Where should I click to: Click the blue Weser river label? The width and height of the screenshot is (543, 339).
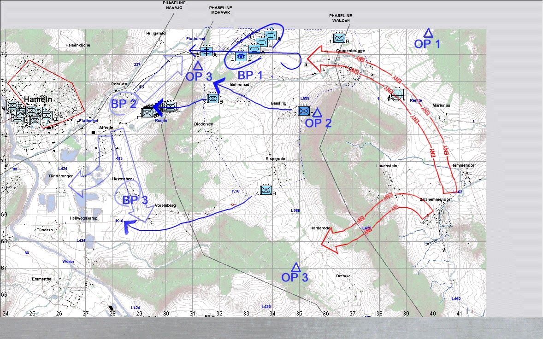click(68, 262)
